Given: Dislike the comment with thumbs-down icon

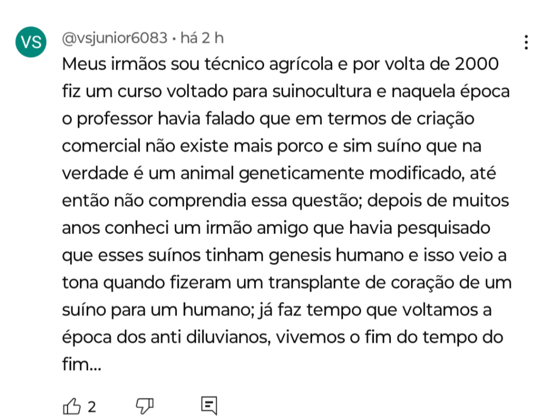Looking at the screenshot, I should coord(144,405).
